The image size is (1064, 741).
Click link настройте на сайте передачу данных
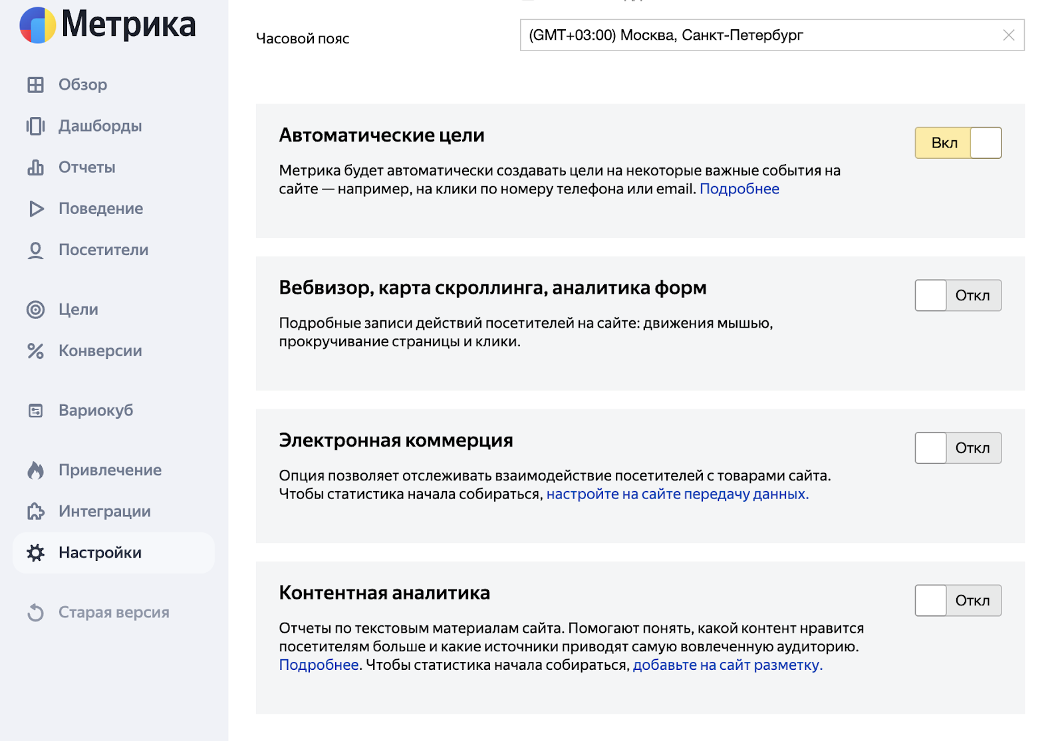pos(678,494)
